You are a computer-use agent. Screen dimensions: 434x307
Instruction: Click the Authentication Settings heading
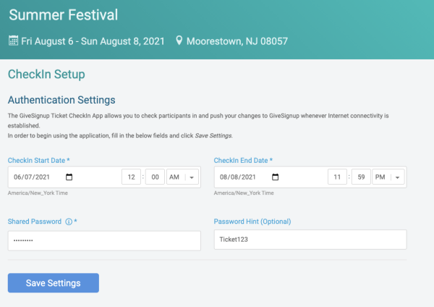click(x=61, y=100)
